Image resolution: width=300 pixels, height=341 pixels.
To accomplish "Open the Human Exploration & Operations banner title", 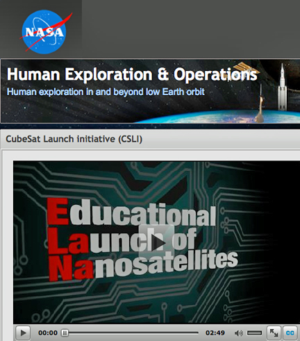I will pos(132,74).
